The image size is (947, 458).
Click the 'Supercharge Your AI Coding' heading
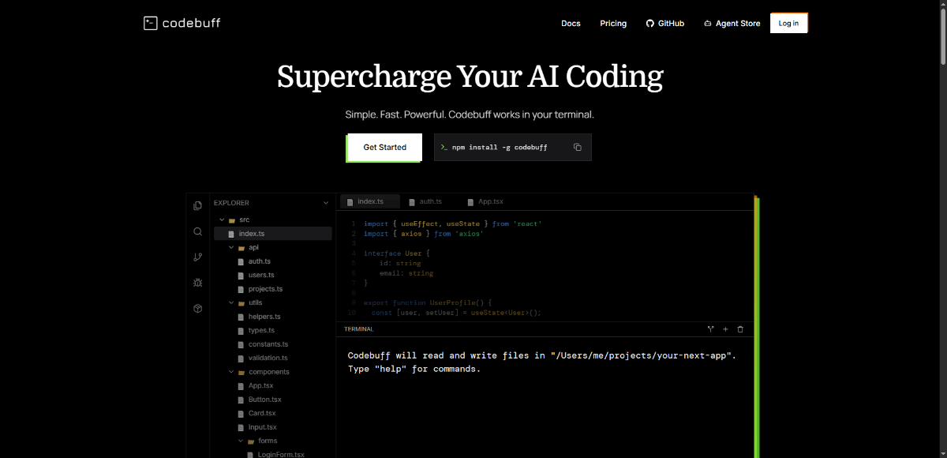pos(470,77)
